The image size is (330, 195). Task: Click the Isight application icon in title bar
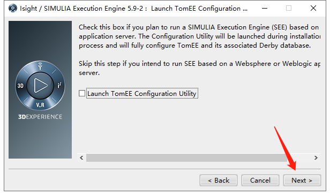click(x=13, y=8)
